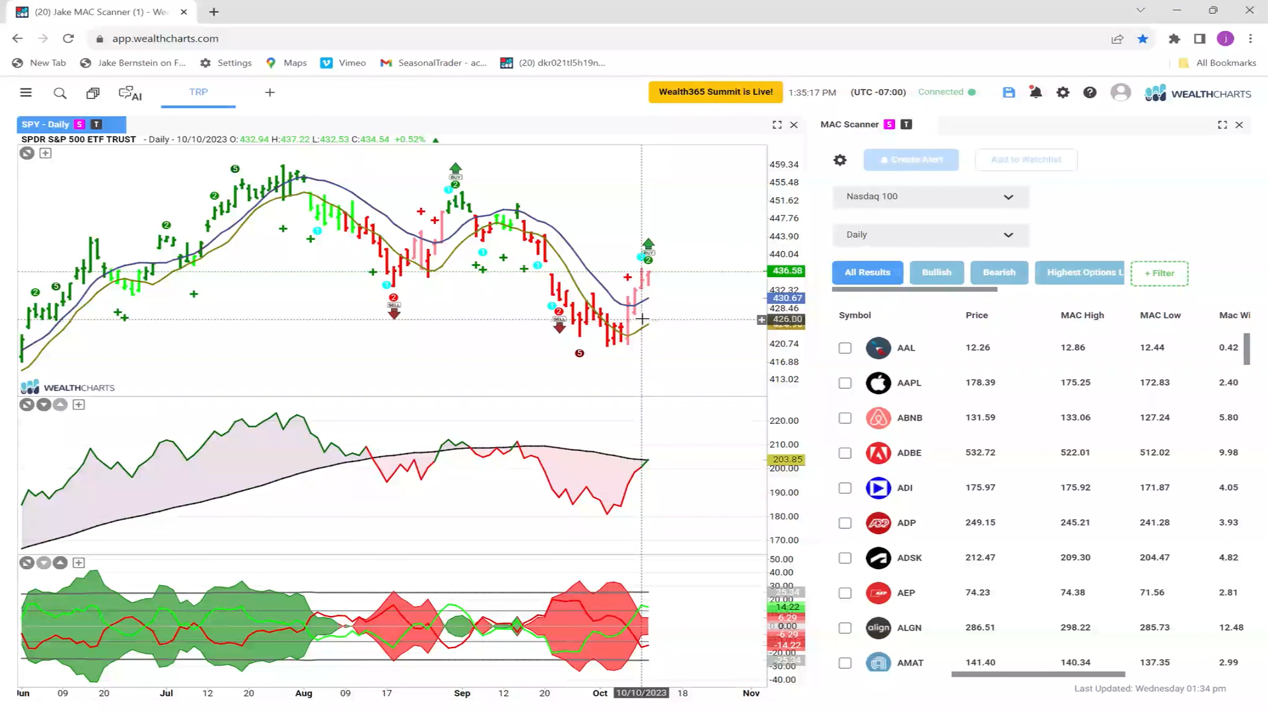This screenshot has width=1268, height=713.
Task: Reload the browser page
Action: [68, 39]
